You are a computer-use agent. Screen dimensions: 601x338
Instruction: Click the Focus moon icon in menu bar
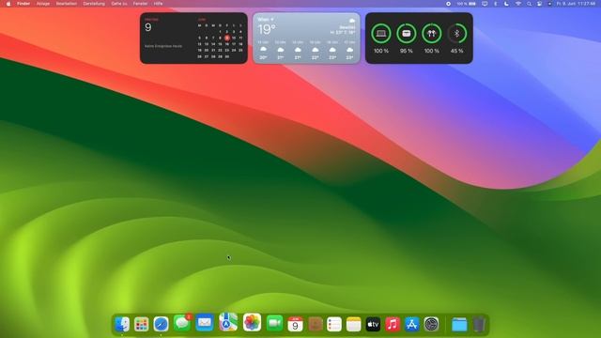pos(506,4)
